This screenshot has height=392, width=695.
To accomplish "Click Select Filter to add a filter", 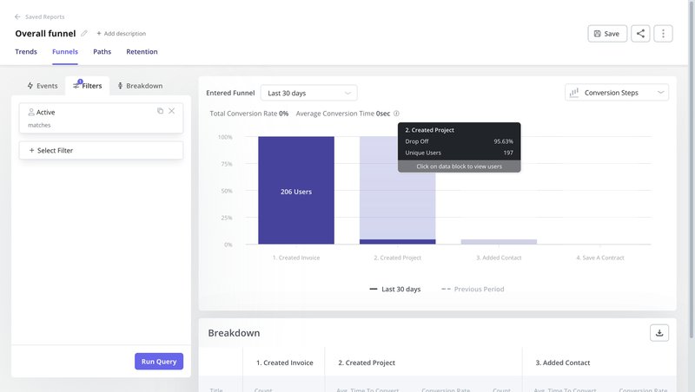I will coord(101,150).
